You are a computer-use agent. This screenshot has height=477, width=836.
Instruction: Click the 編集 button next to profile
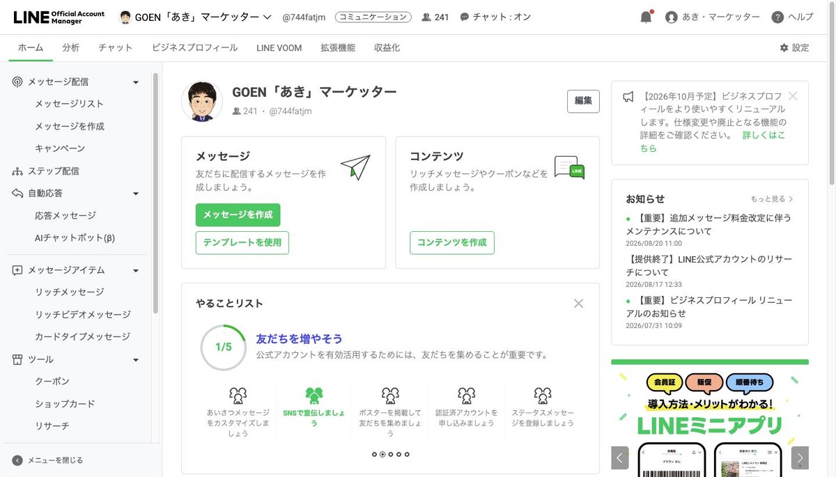583,101
